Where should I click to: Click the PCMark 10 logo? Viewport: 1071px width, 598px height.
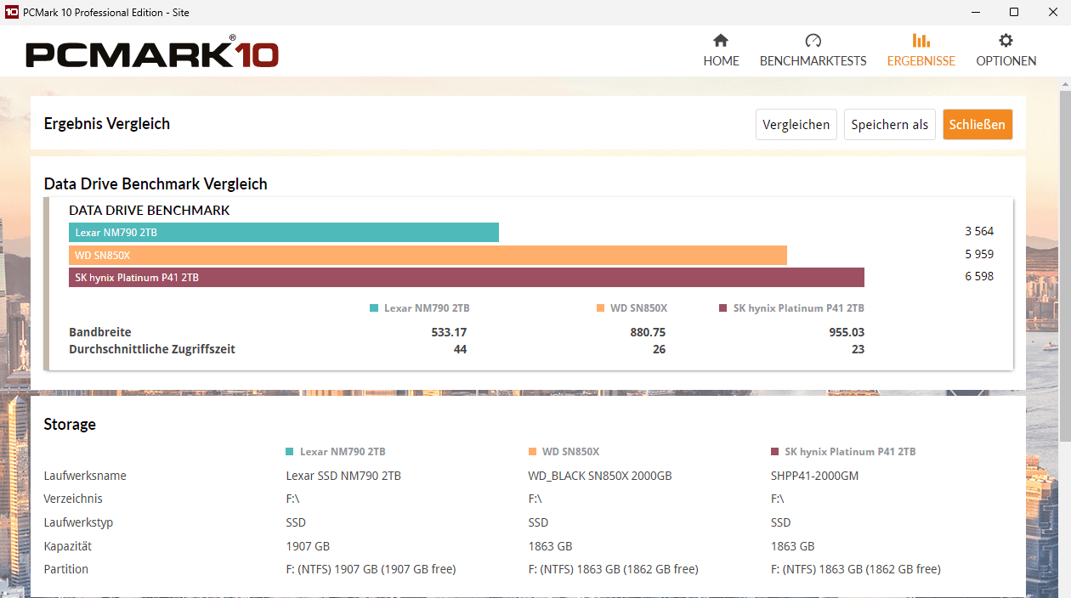point(152,53)
